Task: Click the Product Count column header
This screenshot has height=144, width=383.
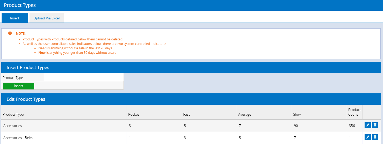Action: [x=354, y=112]
